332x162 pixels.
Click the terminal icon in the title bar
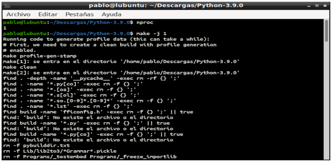coord(8,5)
